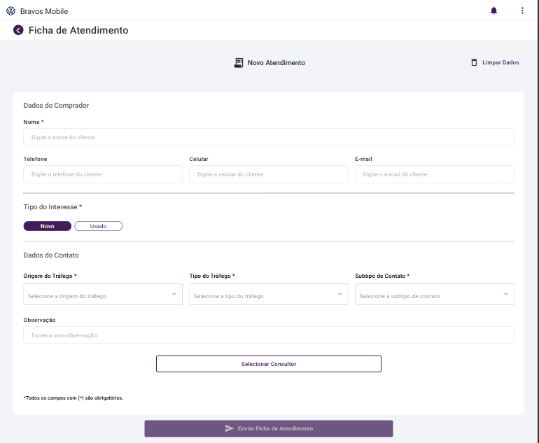The width and height of the screenshot is (539, 443).
Task: Open the Subtipo de Contato dropdown
Action: [434, 295]
